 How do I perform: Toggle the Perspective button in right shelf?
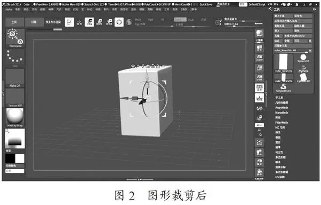(x=259, y=88)
